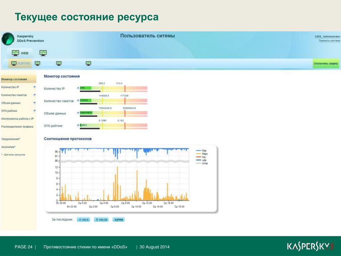Click the 314,4 threshold value above IP gauge
Viewport: 341px width, 256px height.
point(119,83)
